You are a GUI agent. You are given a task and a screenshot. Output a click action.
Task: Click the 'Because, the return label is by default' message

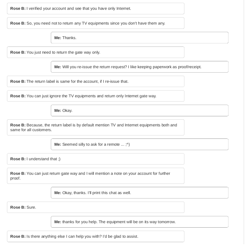point(95,127)
